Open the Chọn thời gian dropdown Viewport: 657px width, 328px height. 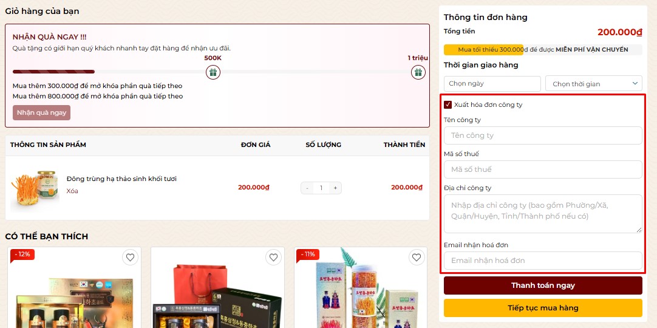tap(593, 84)
